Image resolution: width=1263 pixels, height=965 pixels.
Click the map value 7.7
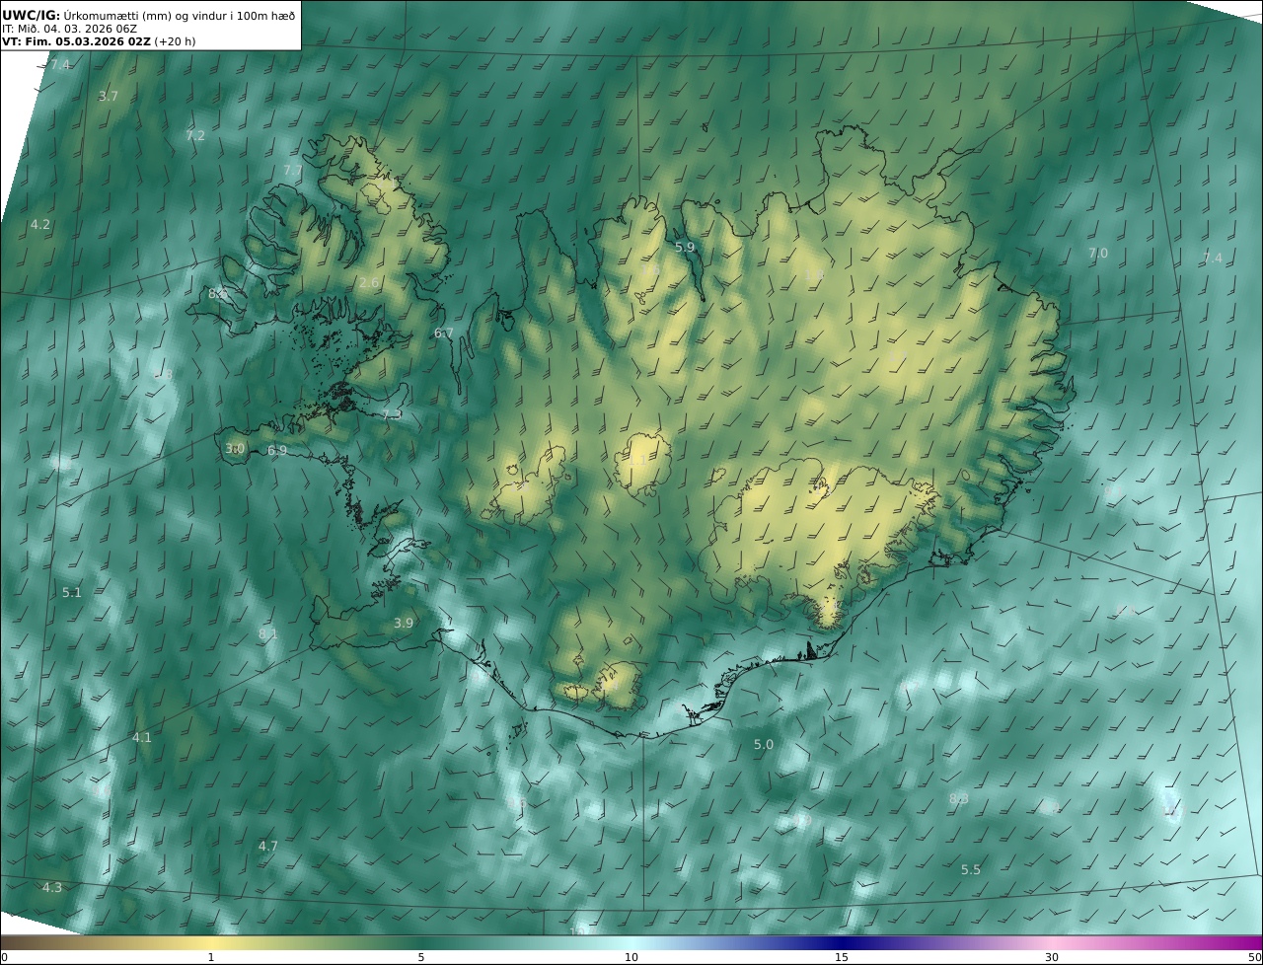pos(293,170)
